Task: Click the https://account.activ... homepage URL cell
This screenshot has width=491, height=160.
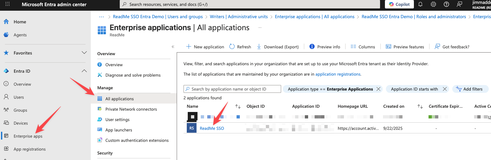Action: point(358,128)
